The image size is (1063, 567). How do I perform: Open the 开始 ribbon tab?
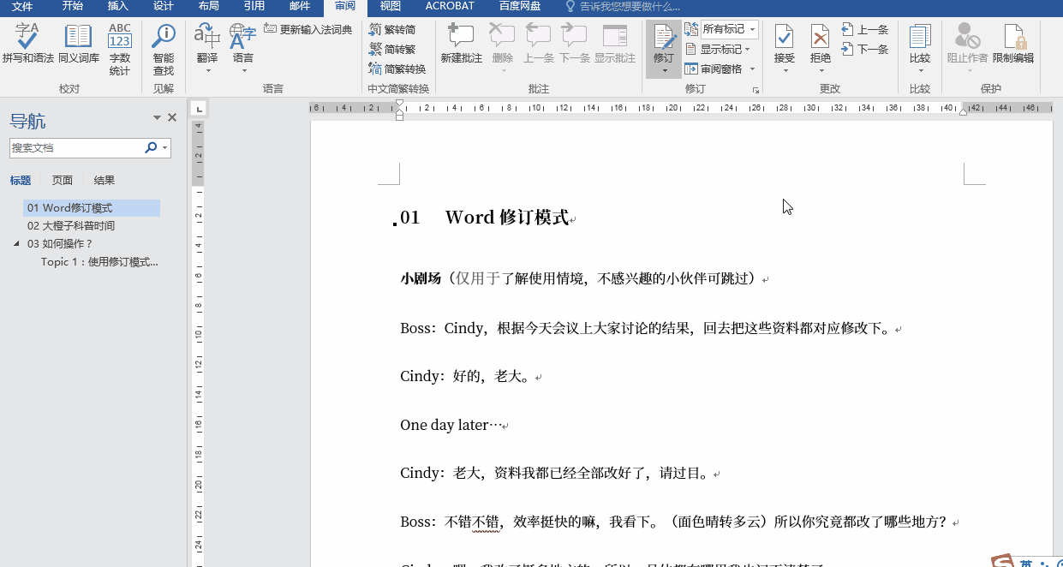72,5
